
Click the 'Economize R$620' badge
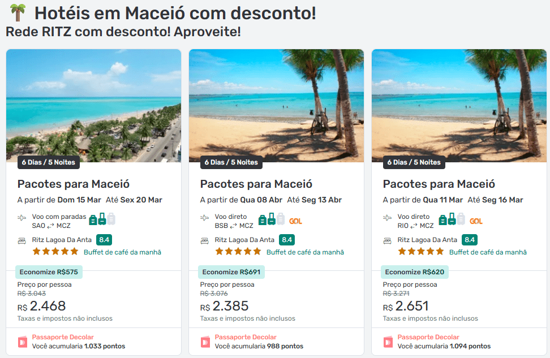[414, 272]
